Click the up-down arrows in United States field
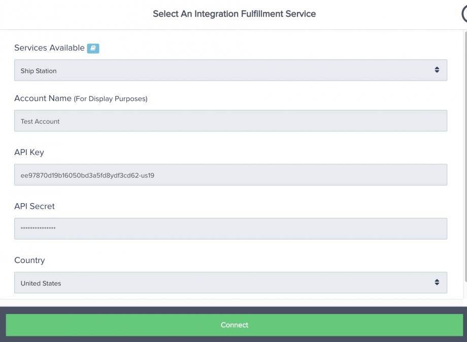This screenshot has width=467, height=342. (437, 282)
